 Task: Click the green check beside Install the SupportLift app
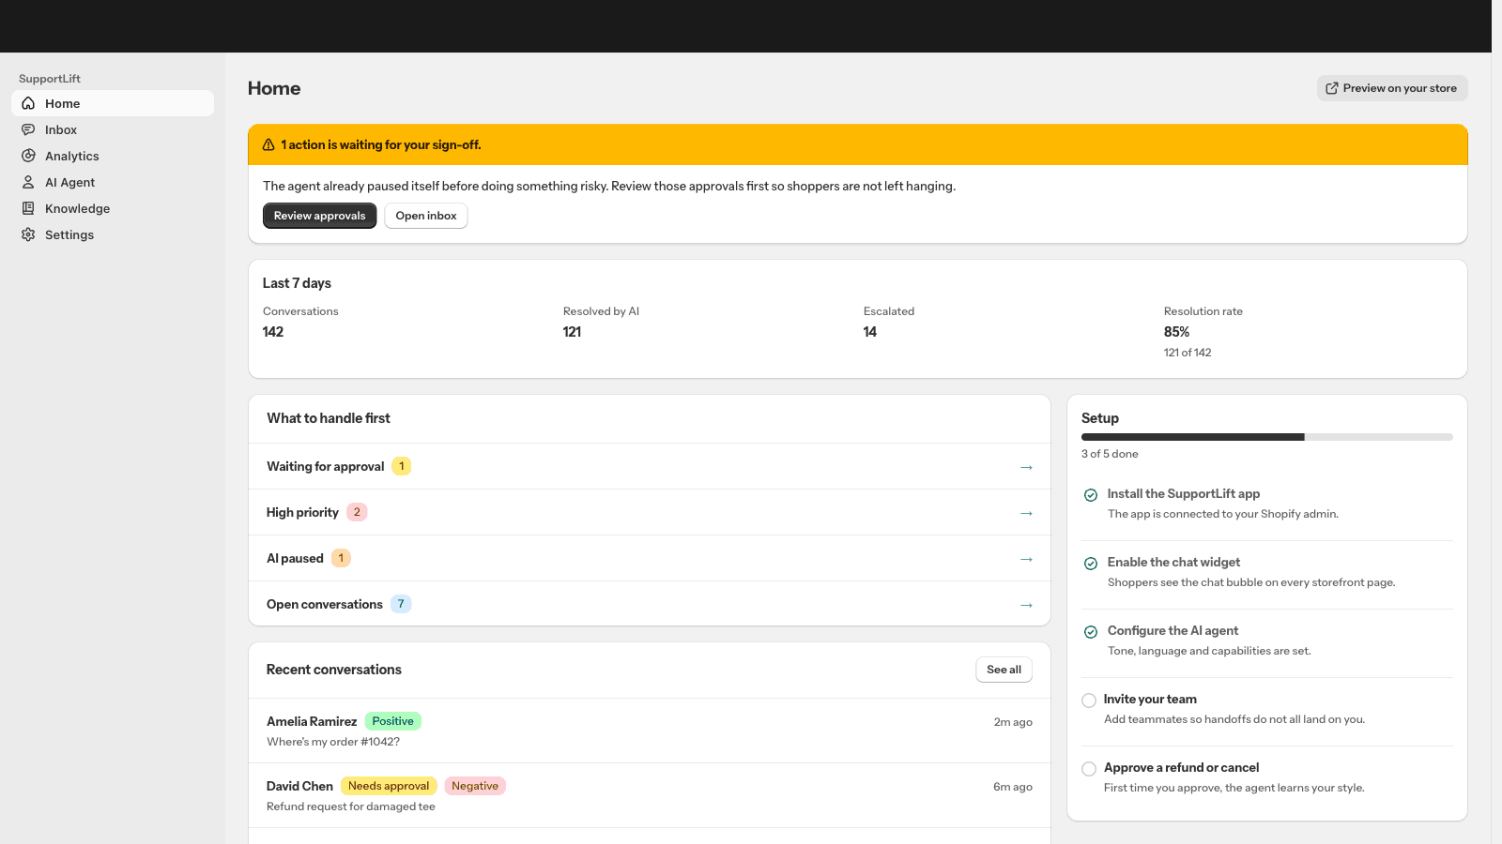point(1091,495)
